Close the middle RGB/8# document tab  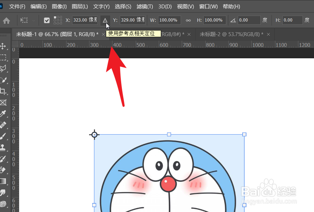(x=189, y=35)
